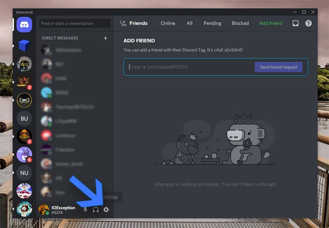329x228 pixels.
Task: Click the IOException user avatar
Action: (44, 210)
